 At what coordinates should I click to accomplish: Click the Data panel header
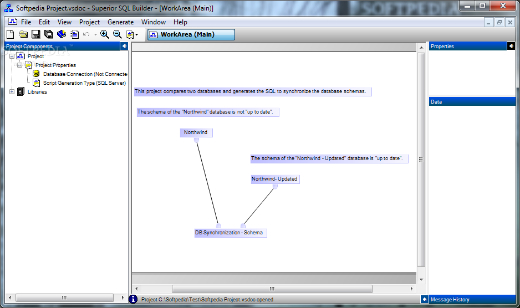click(x=472, y=102)
